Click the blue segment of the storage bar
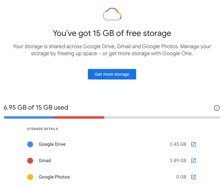Image resolution: width=224 pixels, height=187 pixels. click(29, 117)
